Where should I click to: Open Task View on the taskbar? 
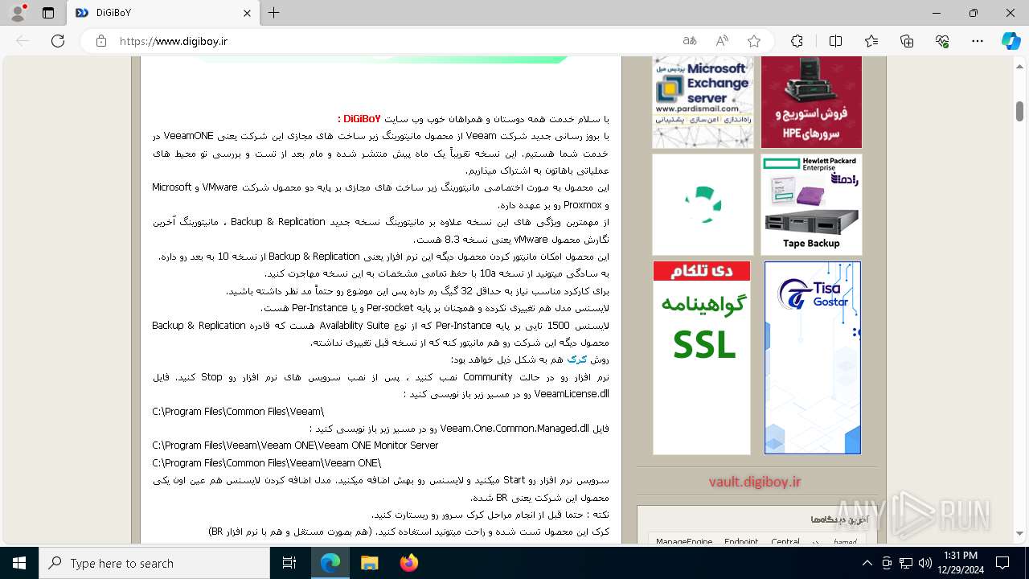tap(289, 563)
